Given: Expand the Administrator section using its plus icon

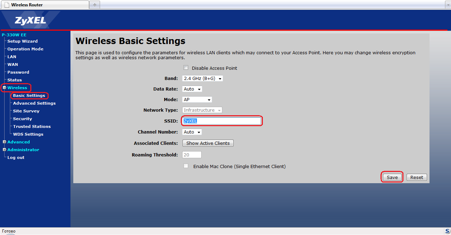Looking at the screenshot, I should [4, 150].
